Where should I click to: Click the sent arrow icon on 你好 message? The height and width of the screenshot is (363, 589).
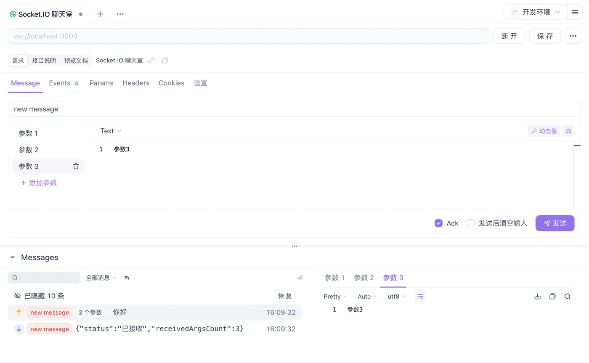point(19,313)
